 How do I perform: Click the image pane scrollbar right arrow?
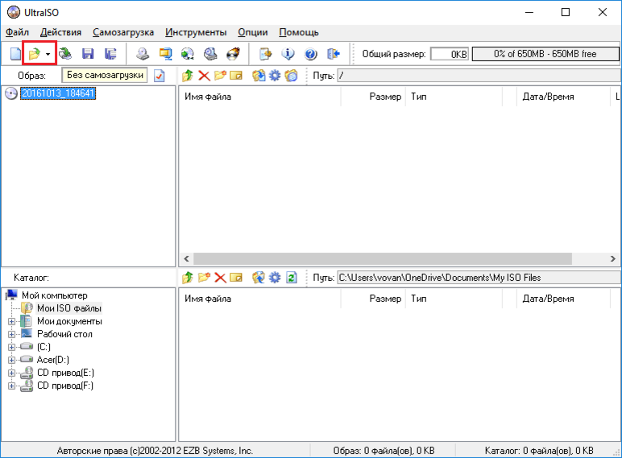pos(613,258)
